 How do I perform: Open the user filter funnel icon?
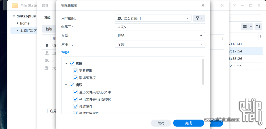199,18
